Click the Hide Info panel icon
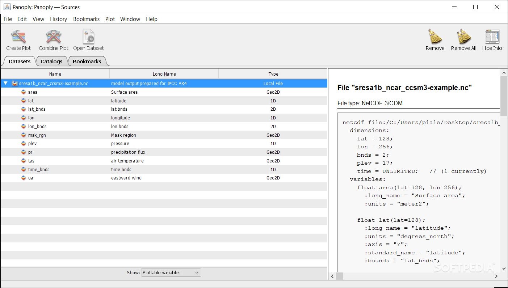 click(x=492, y=37)
